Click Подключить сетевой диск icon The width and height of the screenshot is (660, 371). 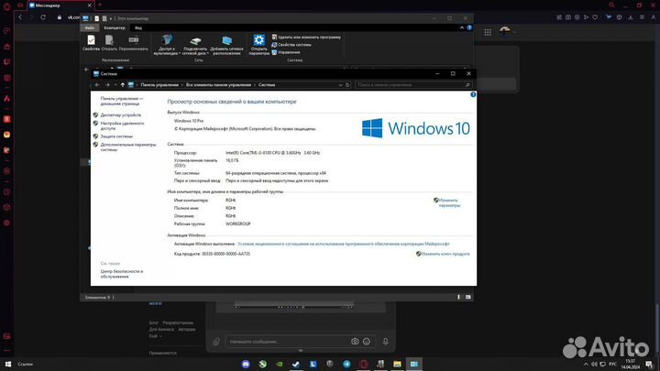coord(195,44)
